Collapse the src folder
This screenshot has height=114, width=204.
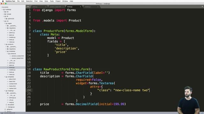(4, 21)
